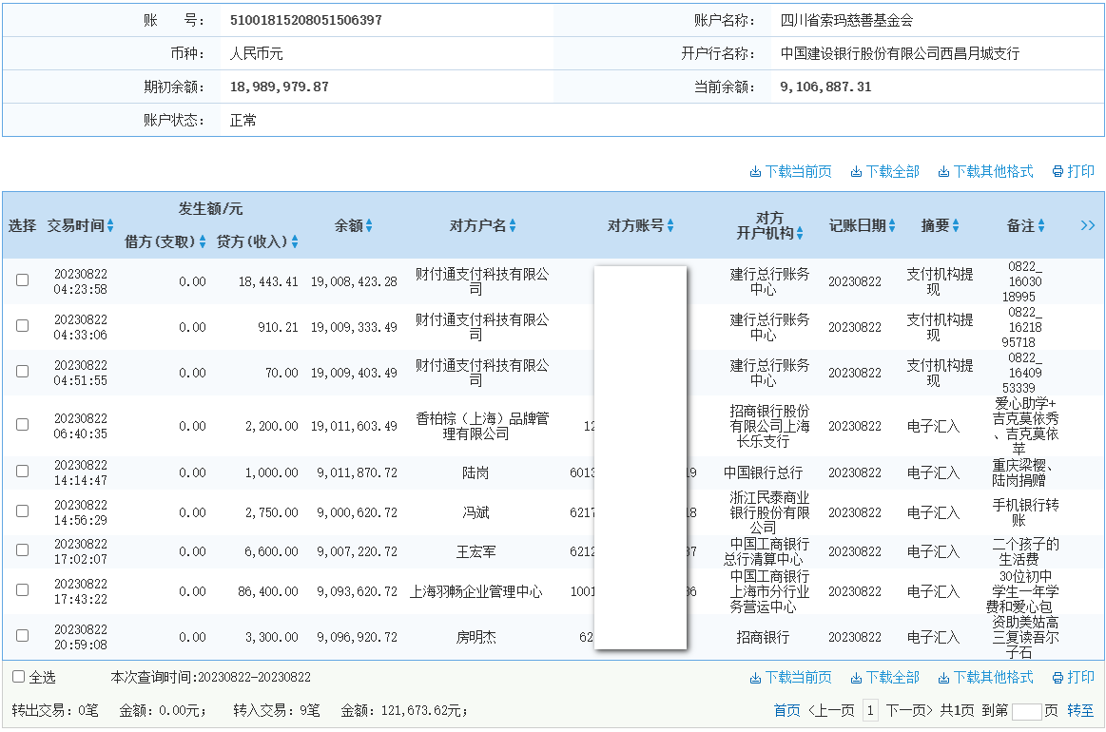Click credit amount 18,443.41 cell
Image resolution: width=1106 pixels, height=732 pixels.
tap(268, 282)
